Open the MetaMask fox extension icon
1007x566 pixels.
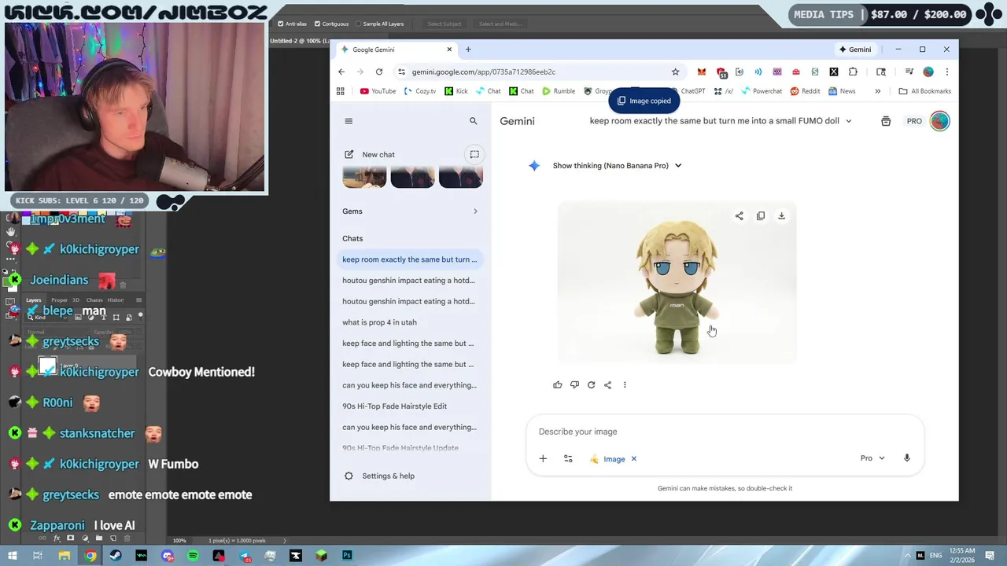tap(701, 72)
